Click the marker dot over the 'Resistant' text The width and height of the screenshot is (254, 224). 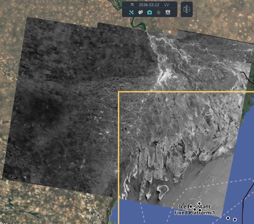(x=190, y=206)
